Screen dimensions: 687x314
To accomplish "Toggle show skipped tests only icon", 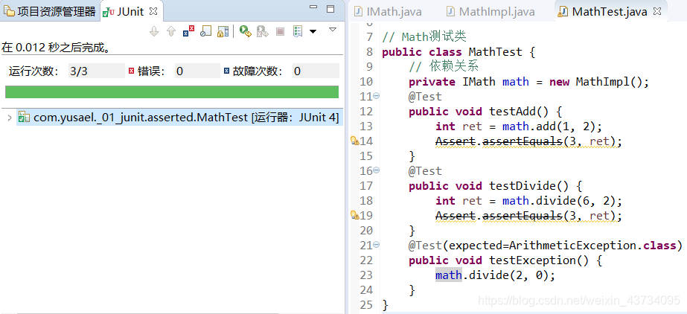I will 205,31.
